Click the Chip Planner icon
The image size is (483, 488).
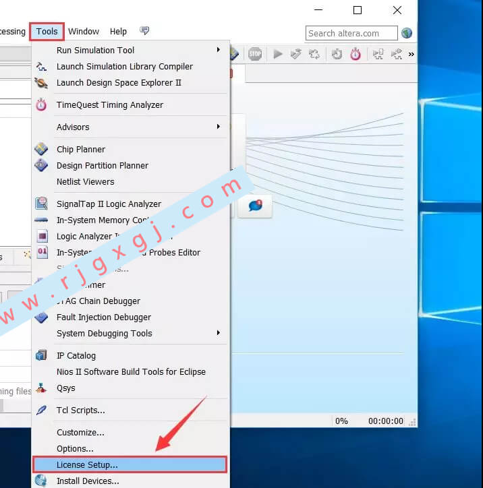[x=41, y=149]
